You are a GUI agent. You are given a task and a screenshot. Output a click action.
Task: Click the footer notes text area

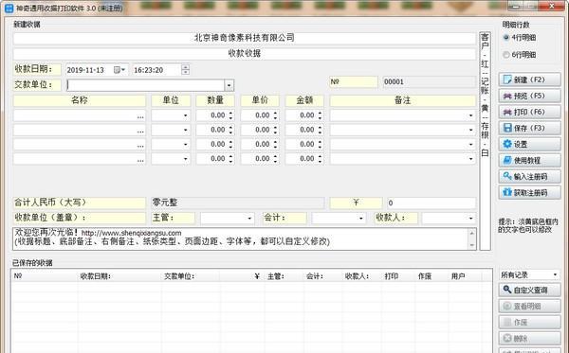[x=240, y=238]
